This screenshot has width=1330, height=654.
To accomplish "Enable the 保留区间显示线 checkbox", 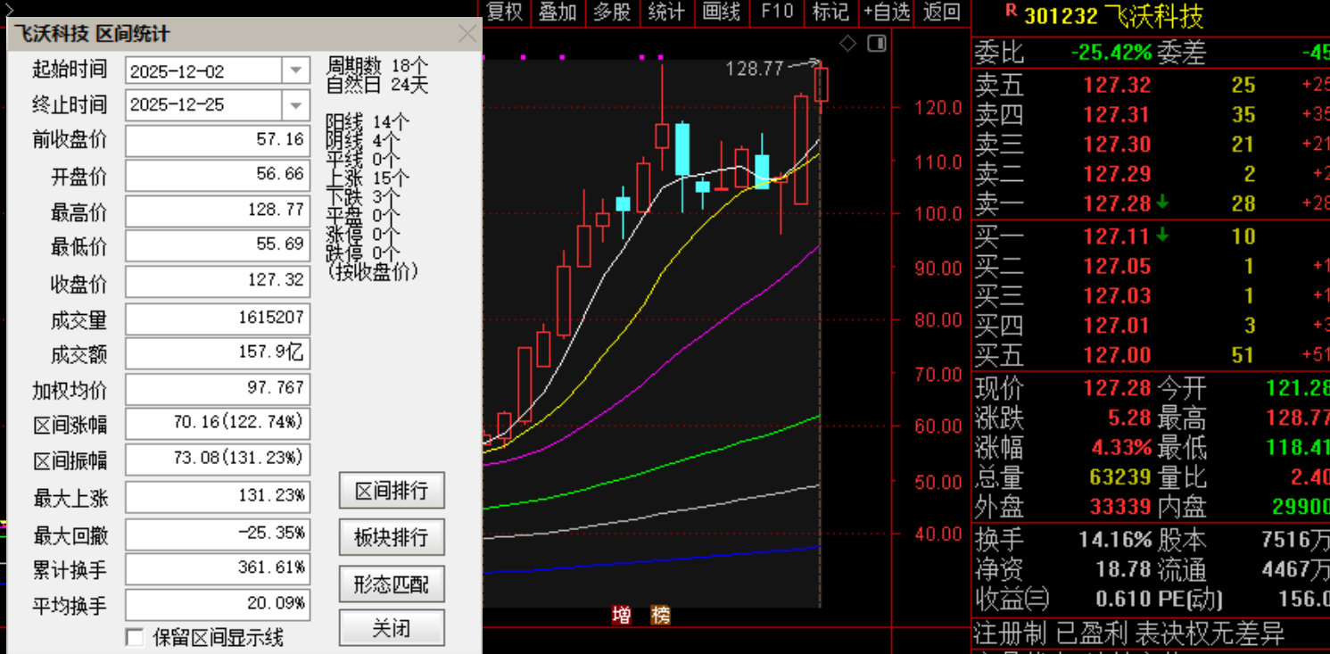I will pyautogui.click(x=135, y=637).
